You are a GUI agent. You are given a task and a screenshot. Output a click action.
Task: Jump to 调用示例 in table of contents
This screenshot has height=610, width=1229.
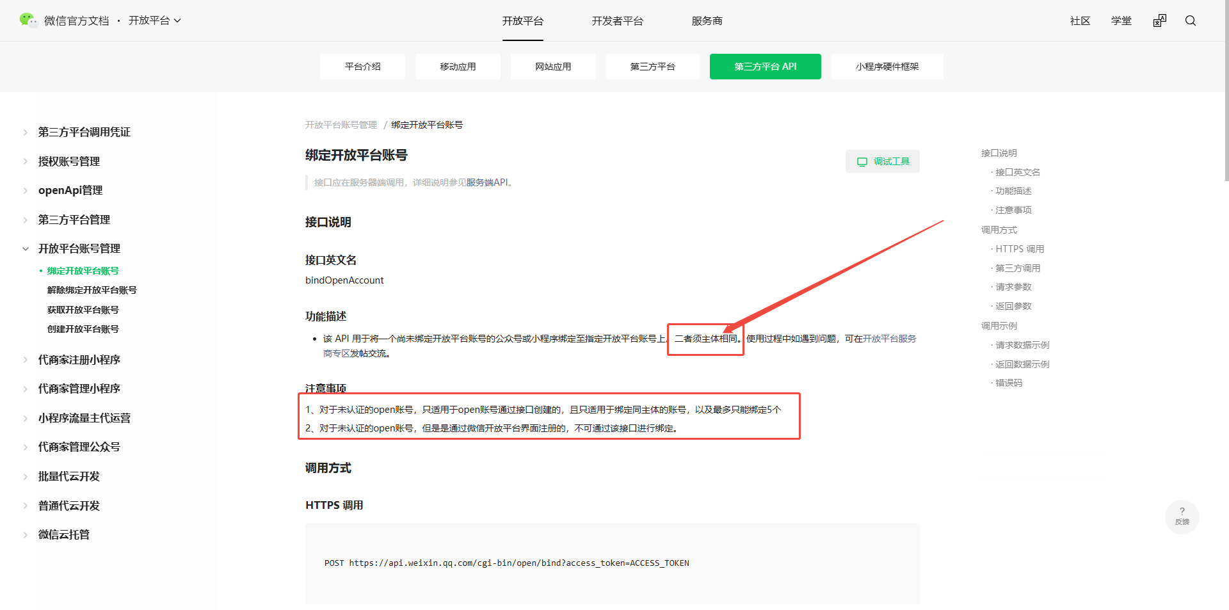pyautogui.click(x=999, y=326)
